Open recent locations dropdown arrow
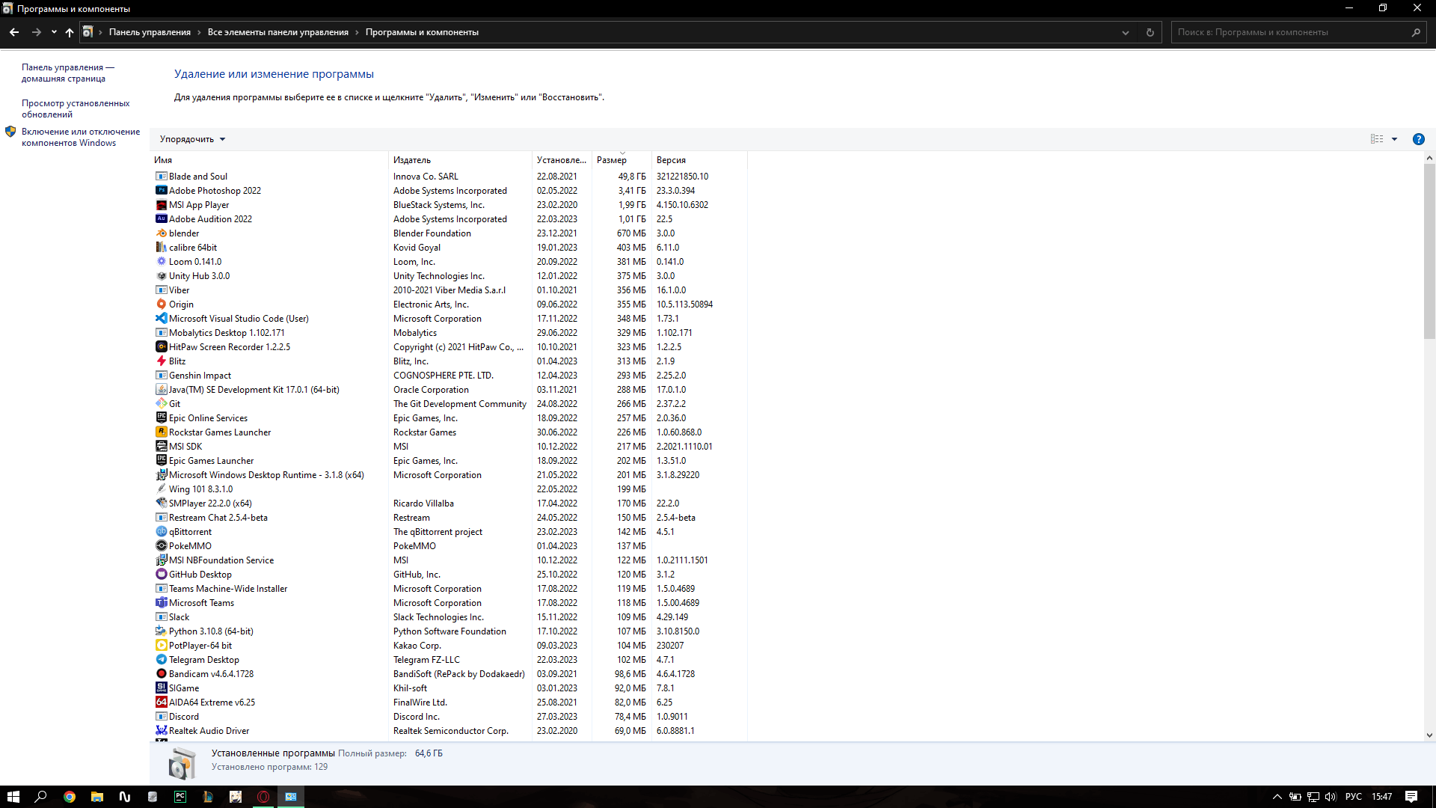The width and height of the screenshot is (1436, 808). coord(54,32)
